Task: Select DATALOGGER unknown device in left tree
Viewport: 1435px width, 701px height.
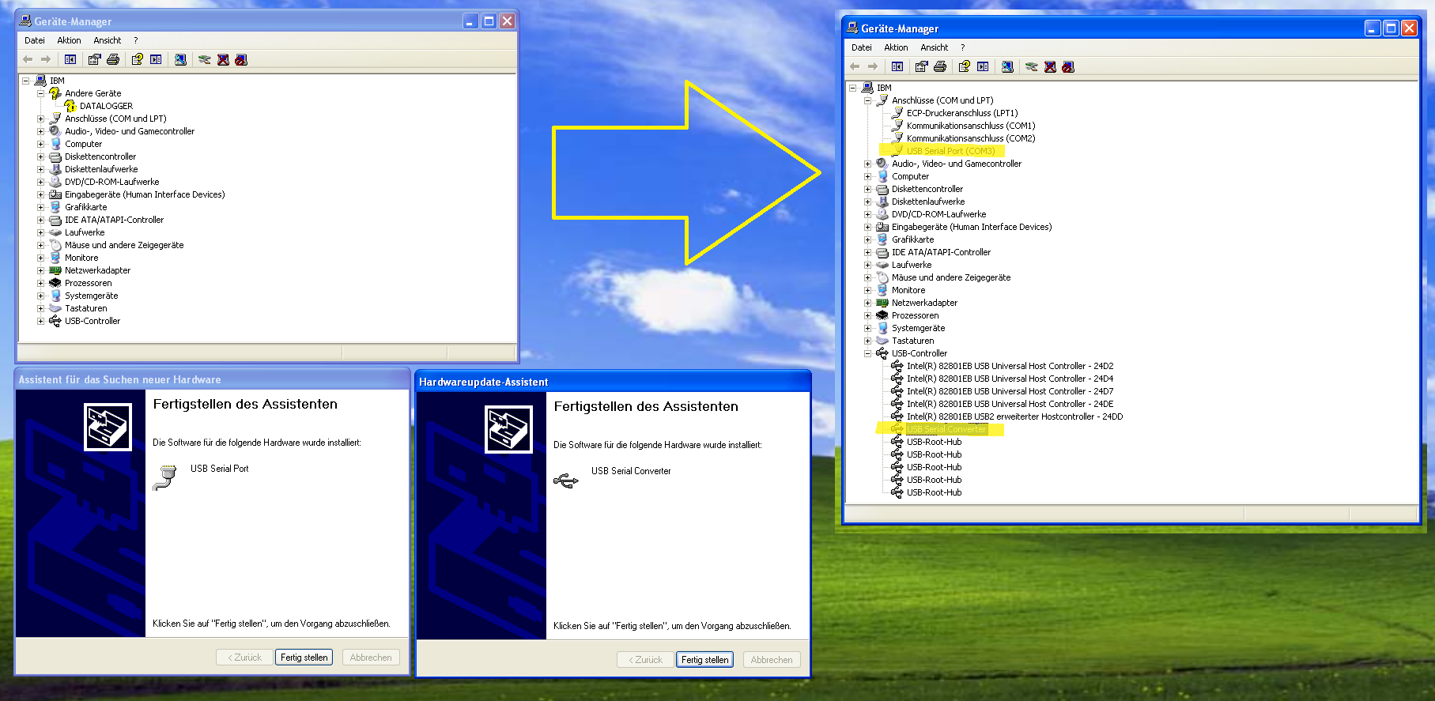Action: point(106,106)
